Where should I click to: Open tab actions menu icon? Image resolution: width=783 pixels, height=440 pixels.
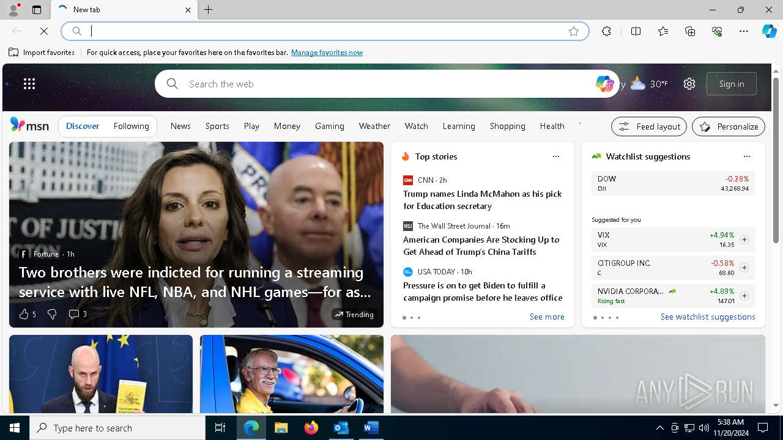37,10
